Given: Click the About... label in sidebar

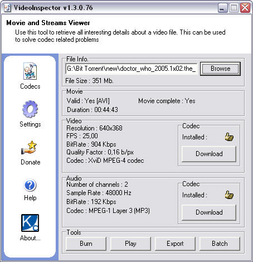Looking at the screenshot, I should [30, 238].
